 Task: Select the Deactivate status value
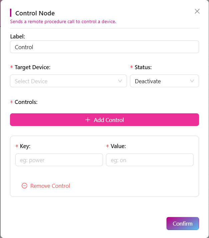[148, 81]
